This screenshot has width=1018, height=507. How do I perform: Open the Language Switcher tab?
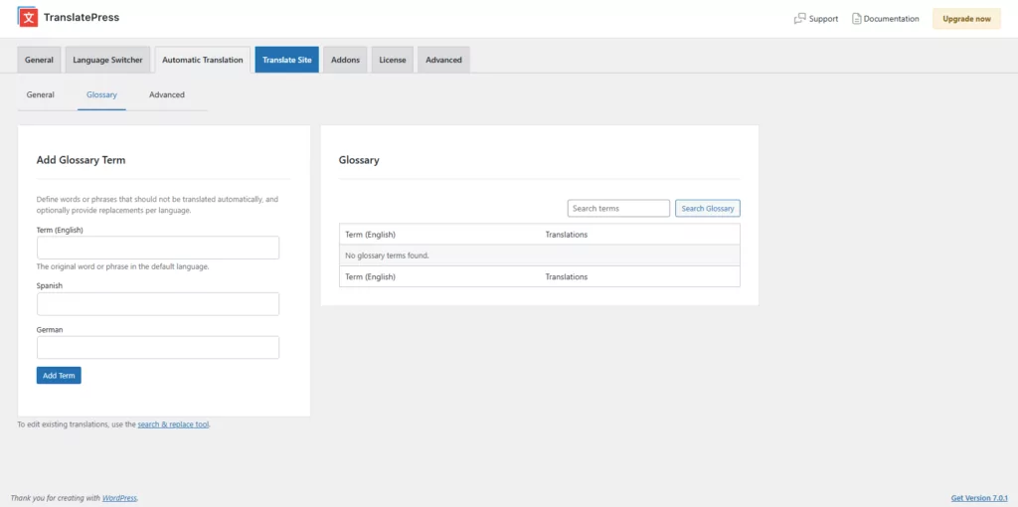click(107, 60)
